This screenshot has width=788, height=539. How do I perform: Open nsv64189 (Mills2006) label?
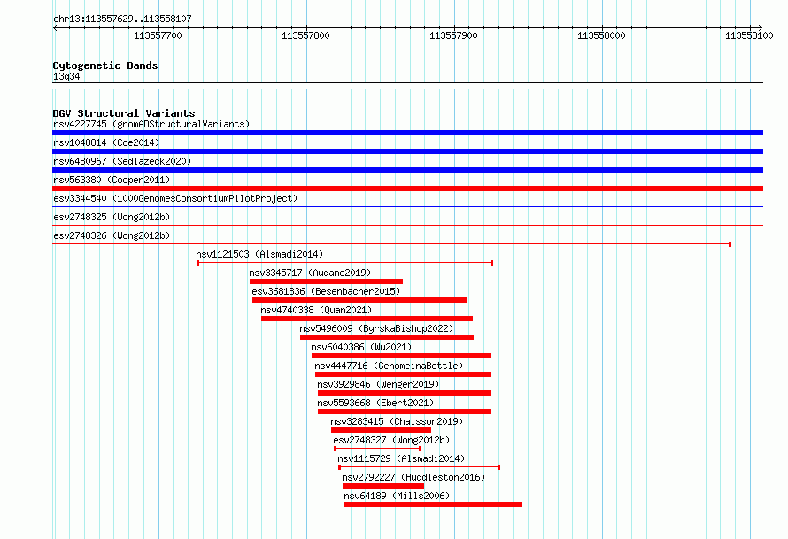[397, 496]
